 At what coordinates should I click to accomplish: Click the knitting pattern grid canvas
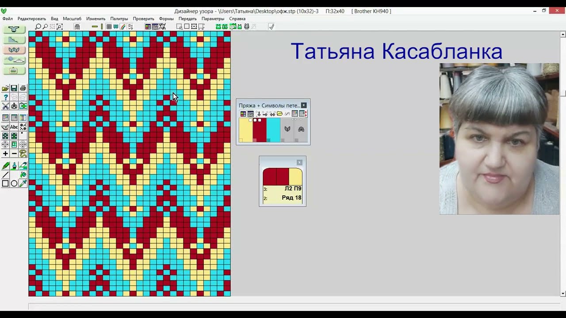(130, 163)
